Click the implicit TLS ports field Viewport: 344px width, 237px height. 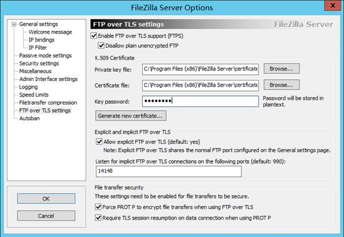168,171
